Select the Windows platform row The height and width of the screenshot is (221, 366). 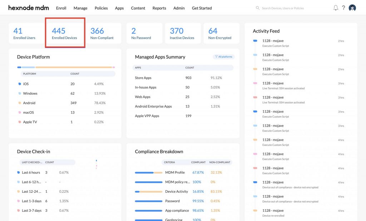[x=66, y=93]
